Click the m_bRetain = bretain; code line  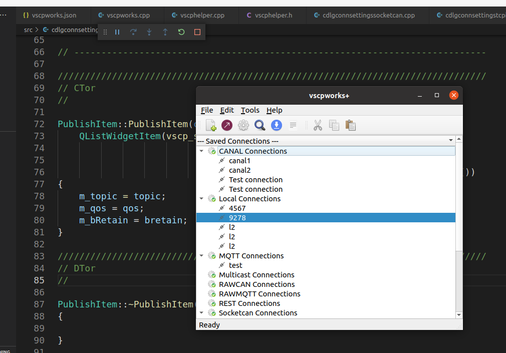pyautogui.click(x=133, y=220)
